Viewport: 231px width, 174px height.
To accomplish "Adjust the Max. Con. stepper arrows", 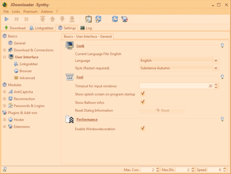I will pyautogui.click(x=157, y=170).
